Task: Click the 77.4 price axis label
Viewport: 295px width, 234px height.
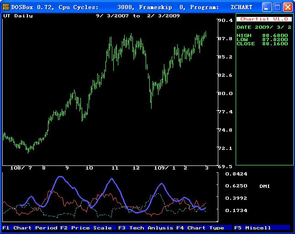Action: point(226,112)
